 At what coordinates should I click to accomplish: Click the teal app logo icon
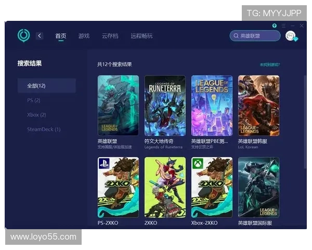point(24,35)
